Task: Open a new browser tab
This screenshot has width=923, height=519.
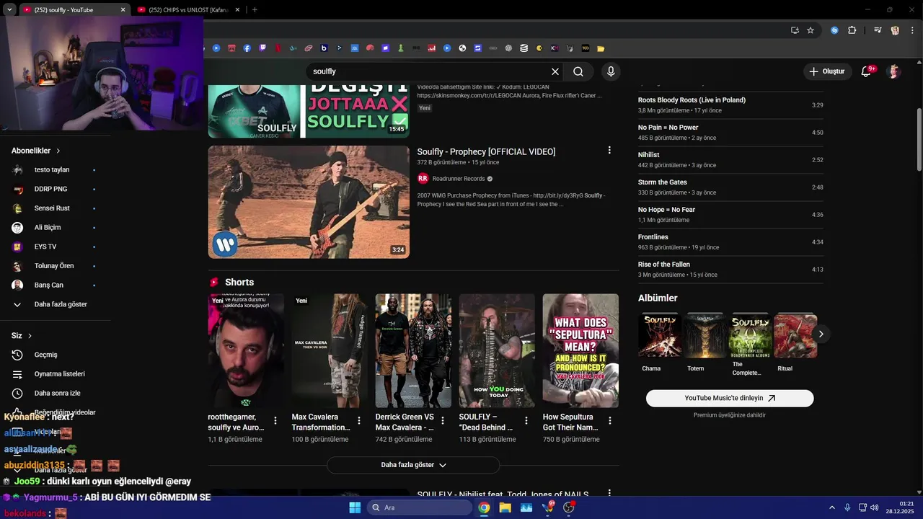Action: pyautogui.click(x=255, y=10)
